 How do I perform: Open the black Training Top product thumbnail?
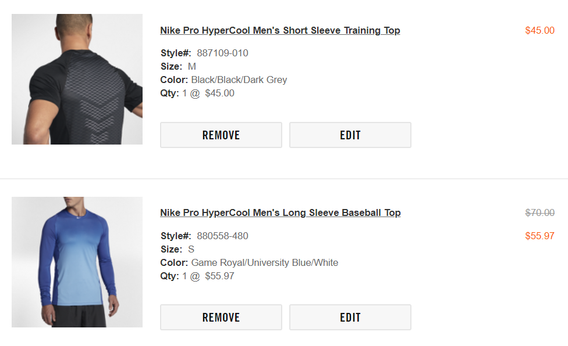[77, 79]
